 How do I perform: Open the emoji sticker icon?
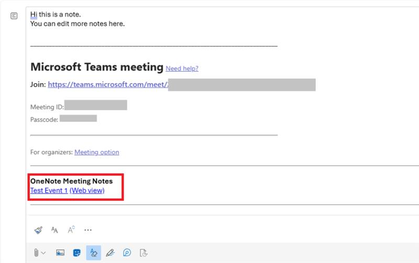point(76,253)
